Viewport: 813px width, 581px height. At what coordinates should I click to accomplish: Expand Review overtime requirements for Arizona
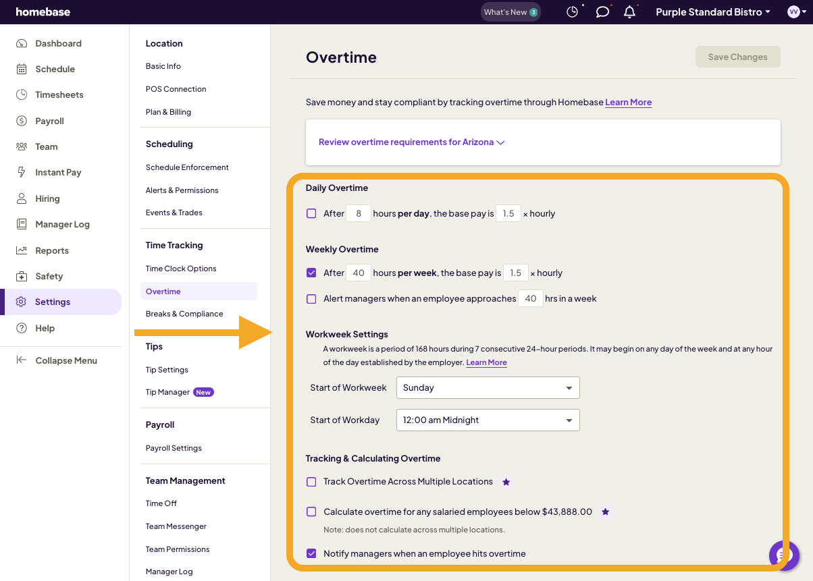pos(411,142)
